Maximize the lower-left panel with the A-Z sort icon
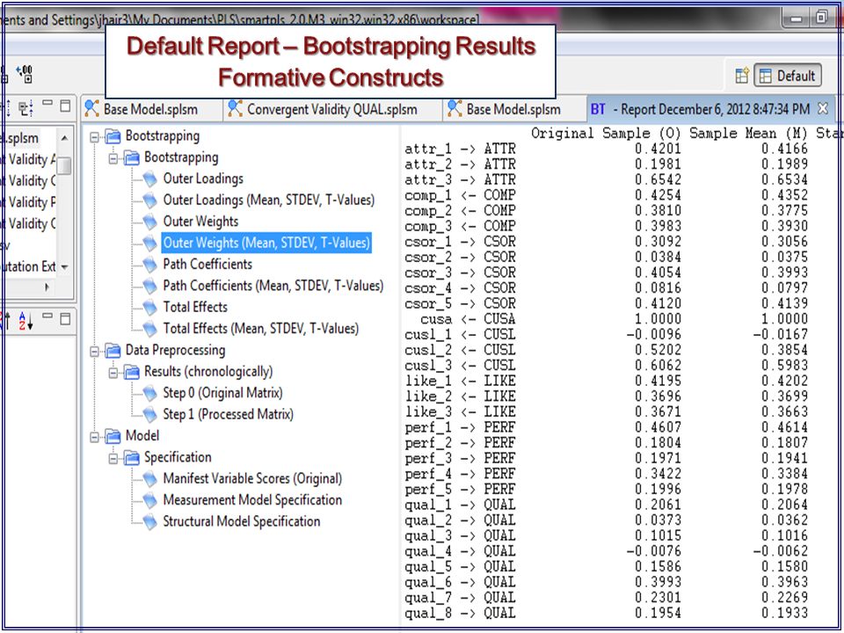This screenshot has height=633, width=844. 65,319
